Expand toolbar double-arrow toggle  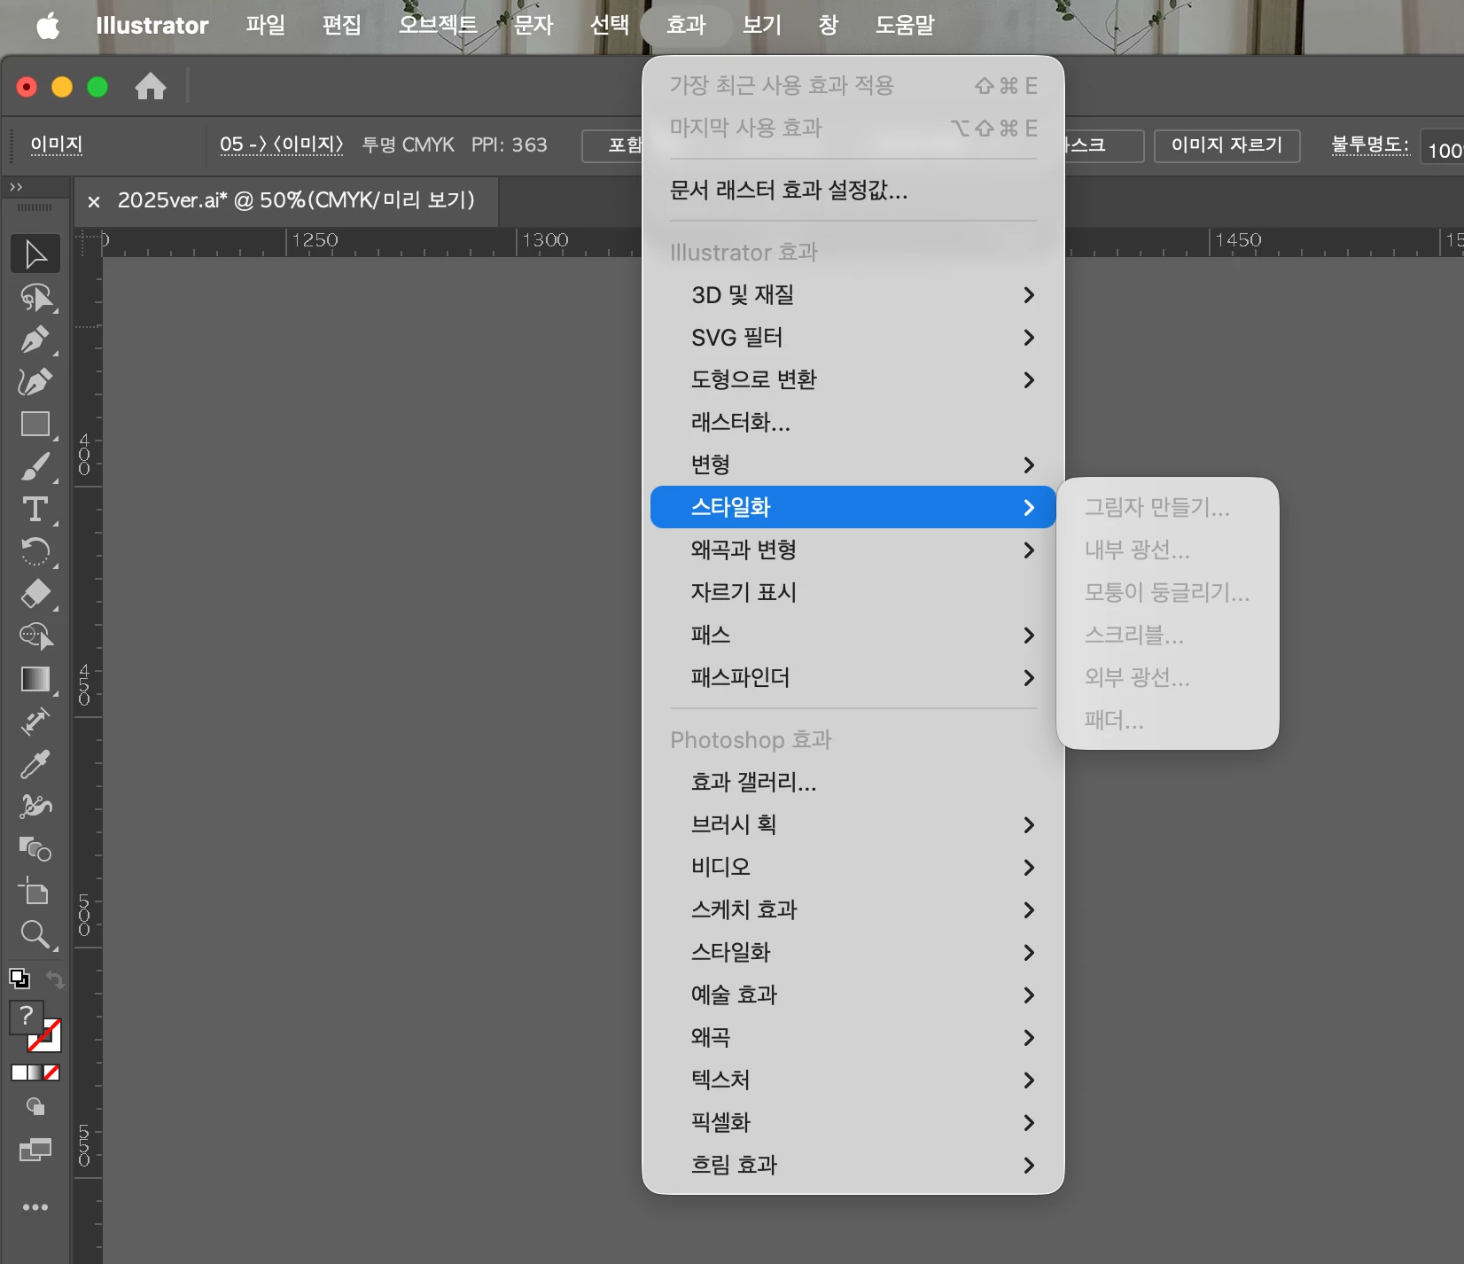click(x=16, y=187)
